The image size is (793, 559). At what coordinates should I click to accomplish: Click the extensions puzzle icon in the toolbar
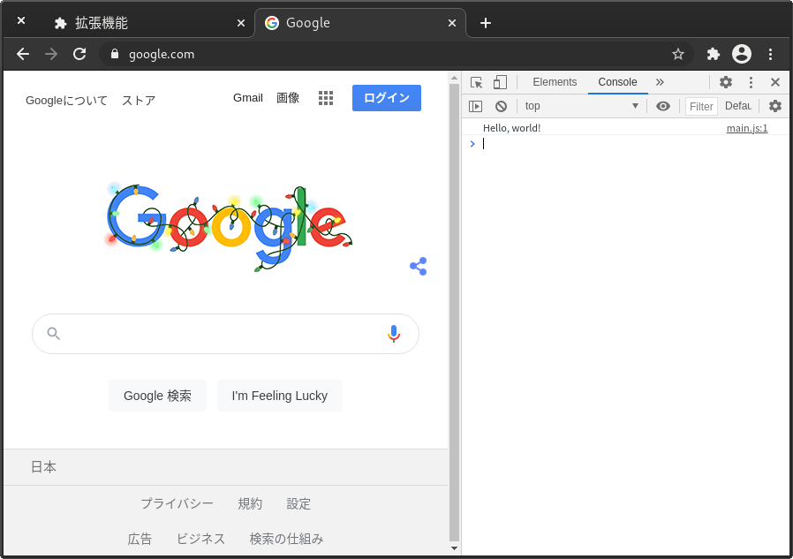(712, 54)
